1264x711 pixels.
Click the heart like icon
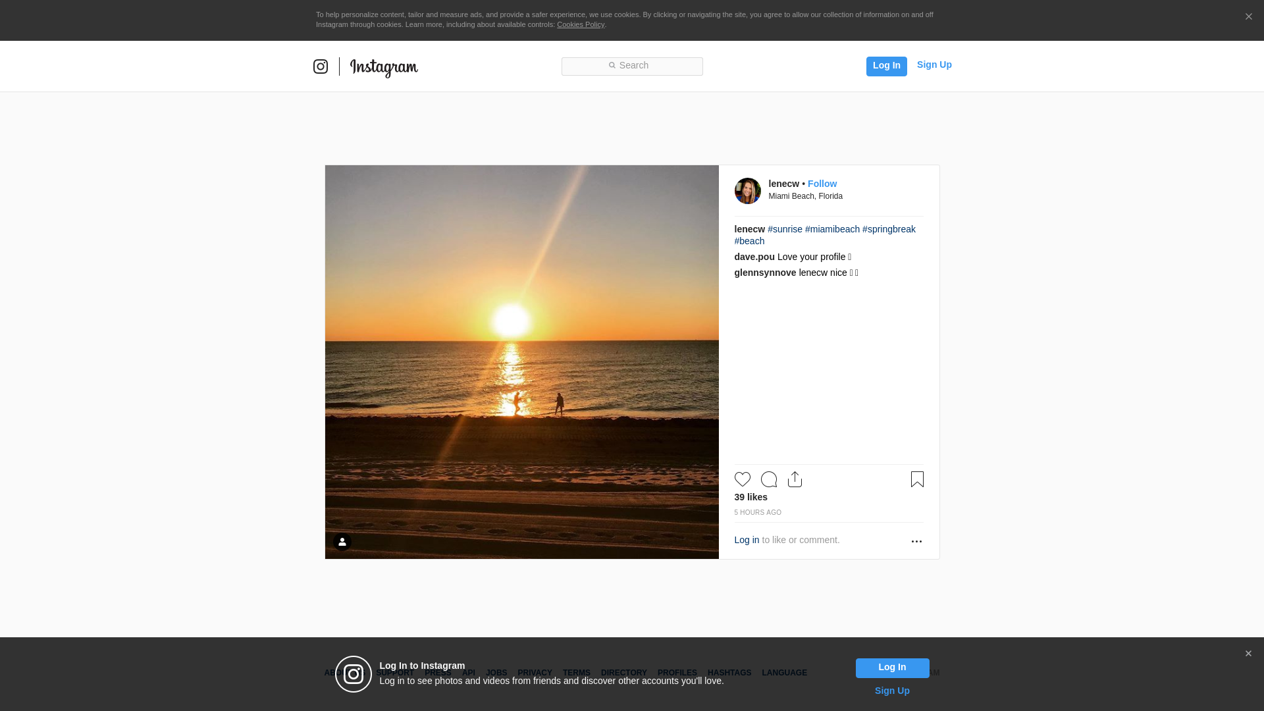coord(742,479)
